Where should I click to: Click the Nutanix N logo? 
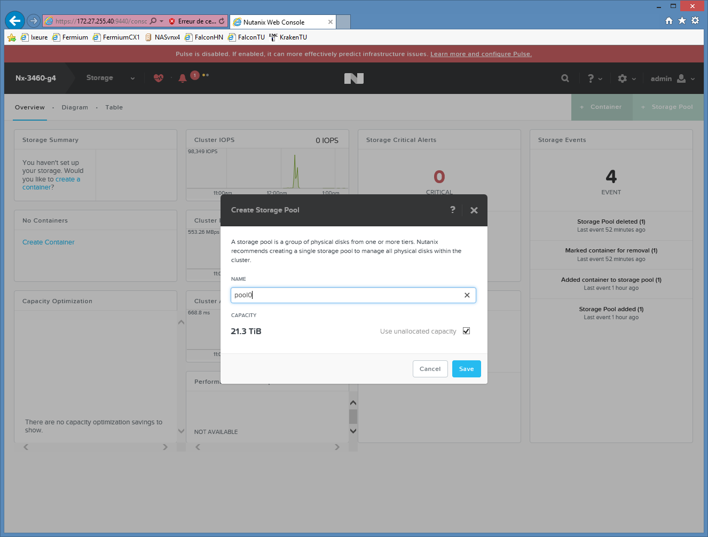(354, 78)
